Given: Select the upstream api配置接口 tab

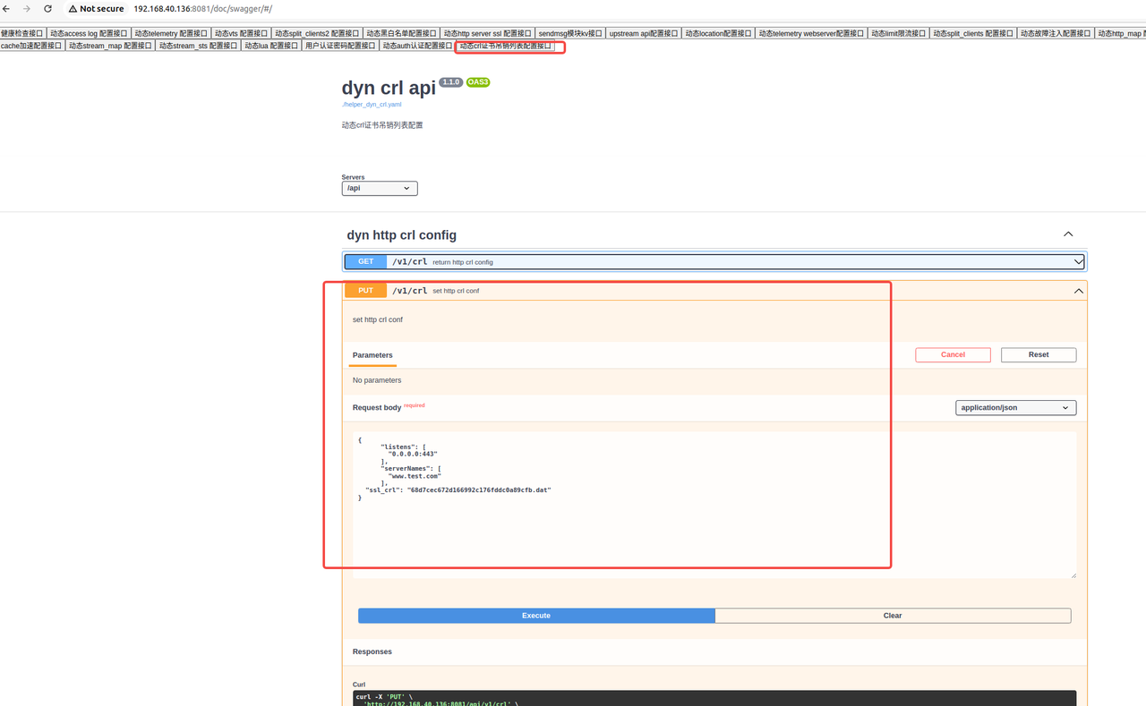Looking at the screenshot, I should [x=643, y=34].
